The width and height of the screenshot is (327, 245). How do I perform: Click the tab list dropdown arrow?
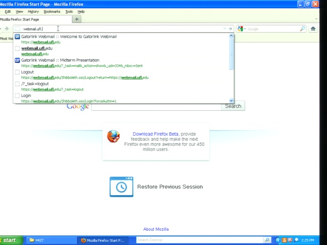click(316, 19)
